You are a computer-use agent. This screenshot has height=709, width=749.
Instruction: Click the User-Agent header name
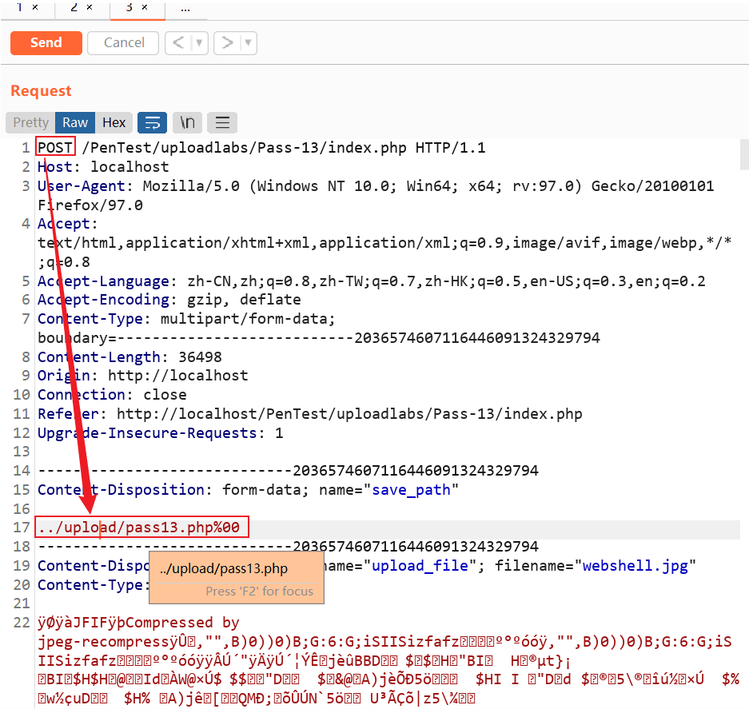tap(82, 186)
